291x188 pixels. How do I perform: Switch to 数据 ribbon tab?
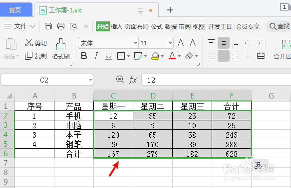tap(171, 27)
